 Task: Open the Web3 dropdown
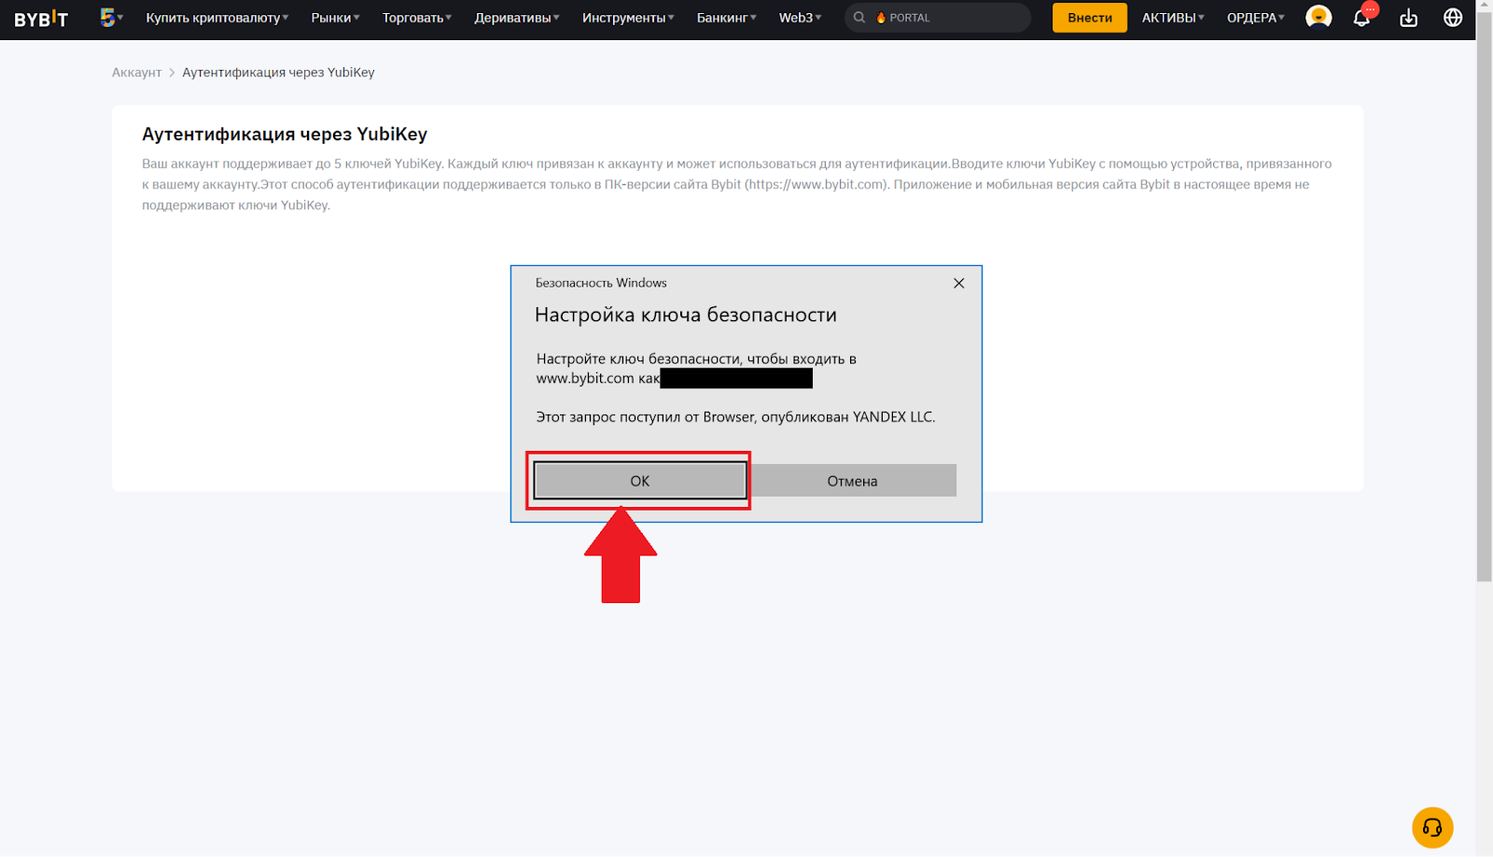(x=800, y=18)
